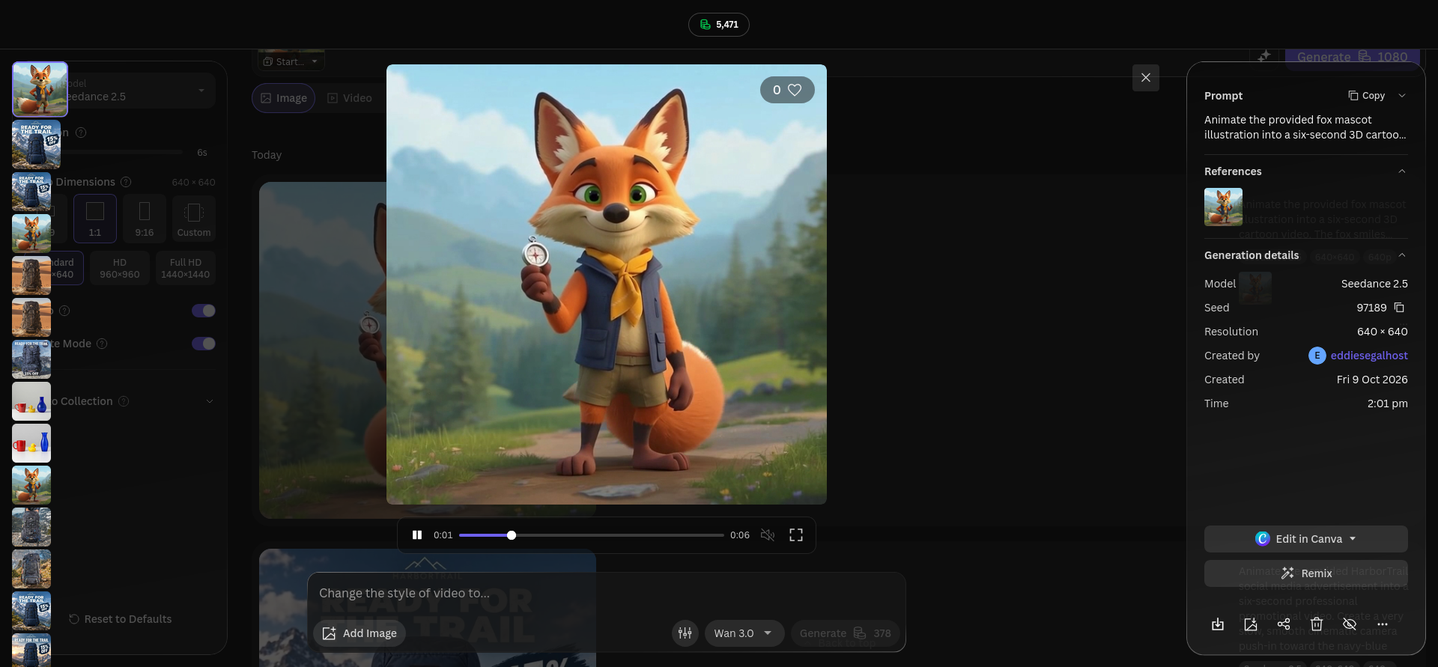
Task: Unmute the video with the speaker icon
Action: point(768,535)
